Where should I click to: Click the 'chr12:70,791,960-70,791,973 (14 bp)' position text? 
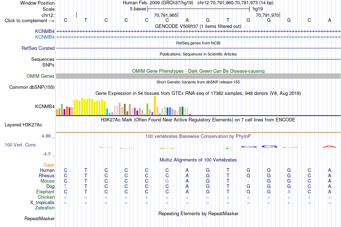point(235,3)
